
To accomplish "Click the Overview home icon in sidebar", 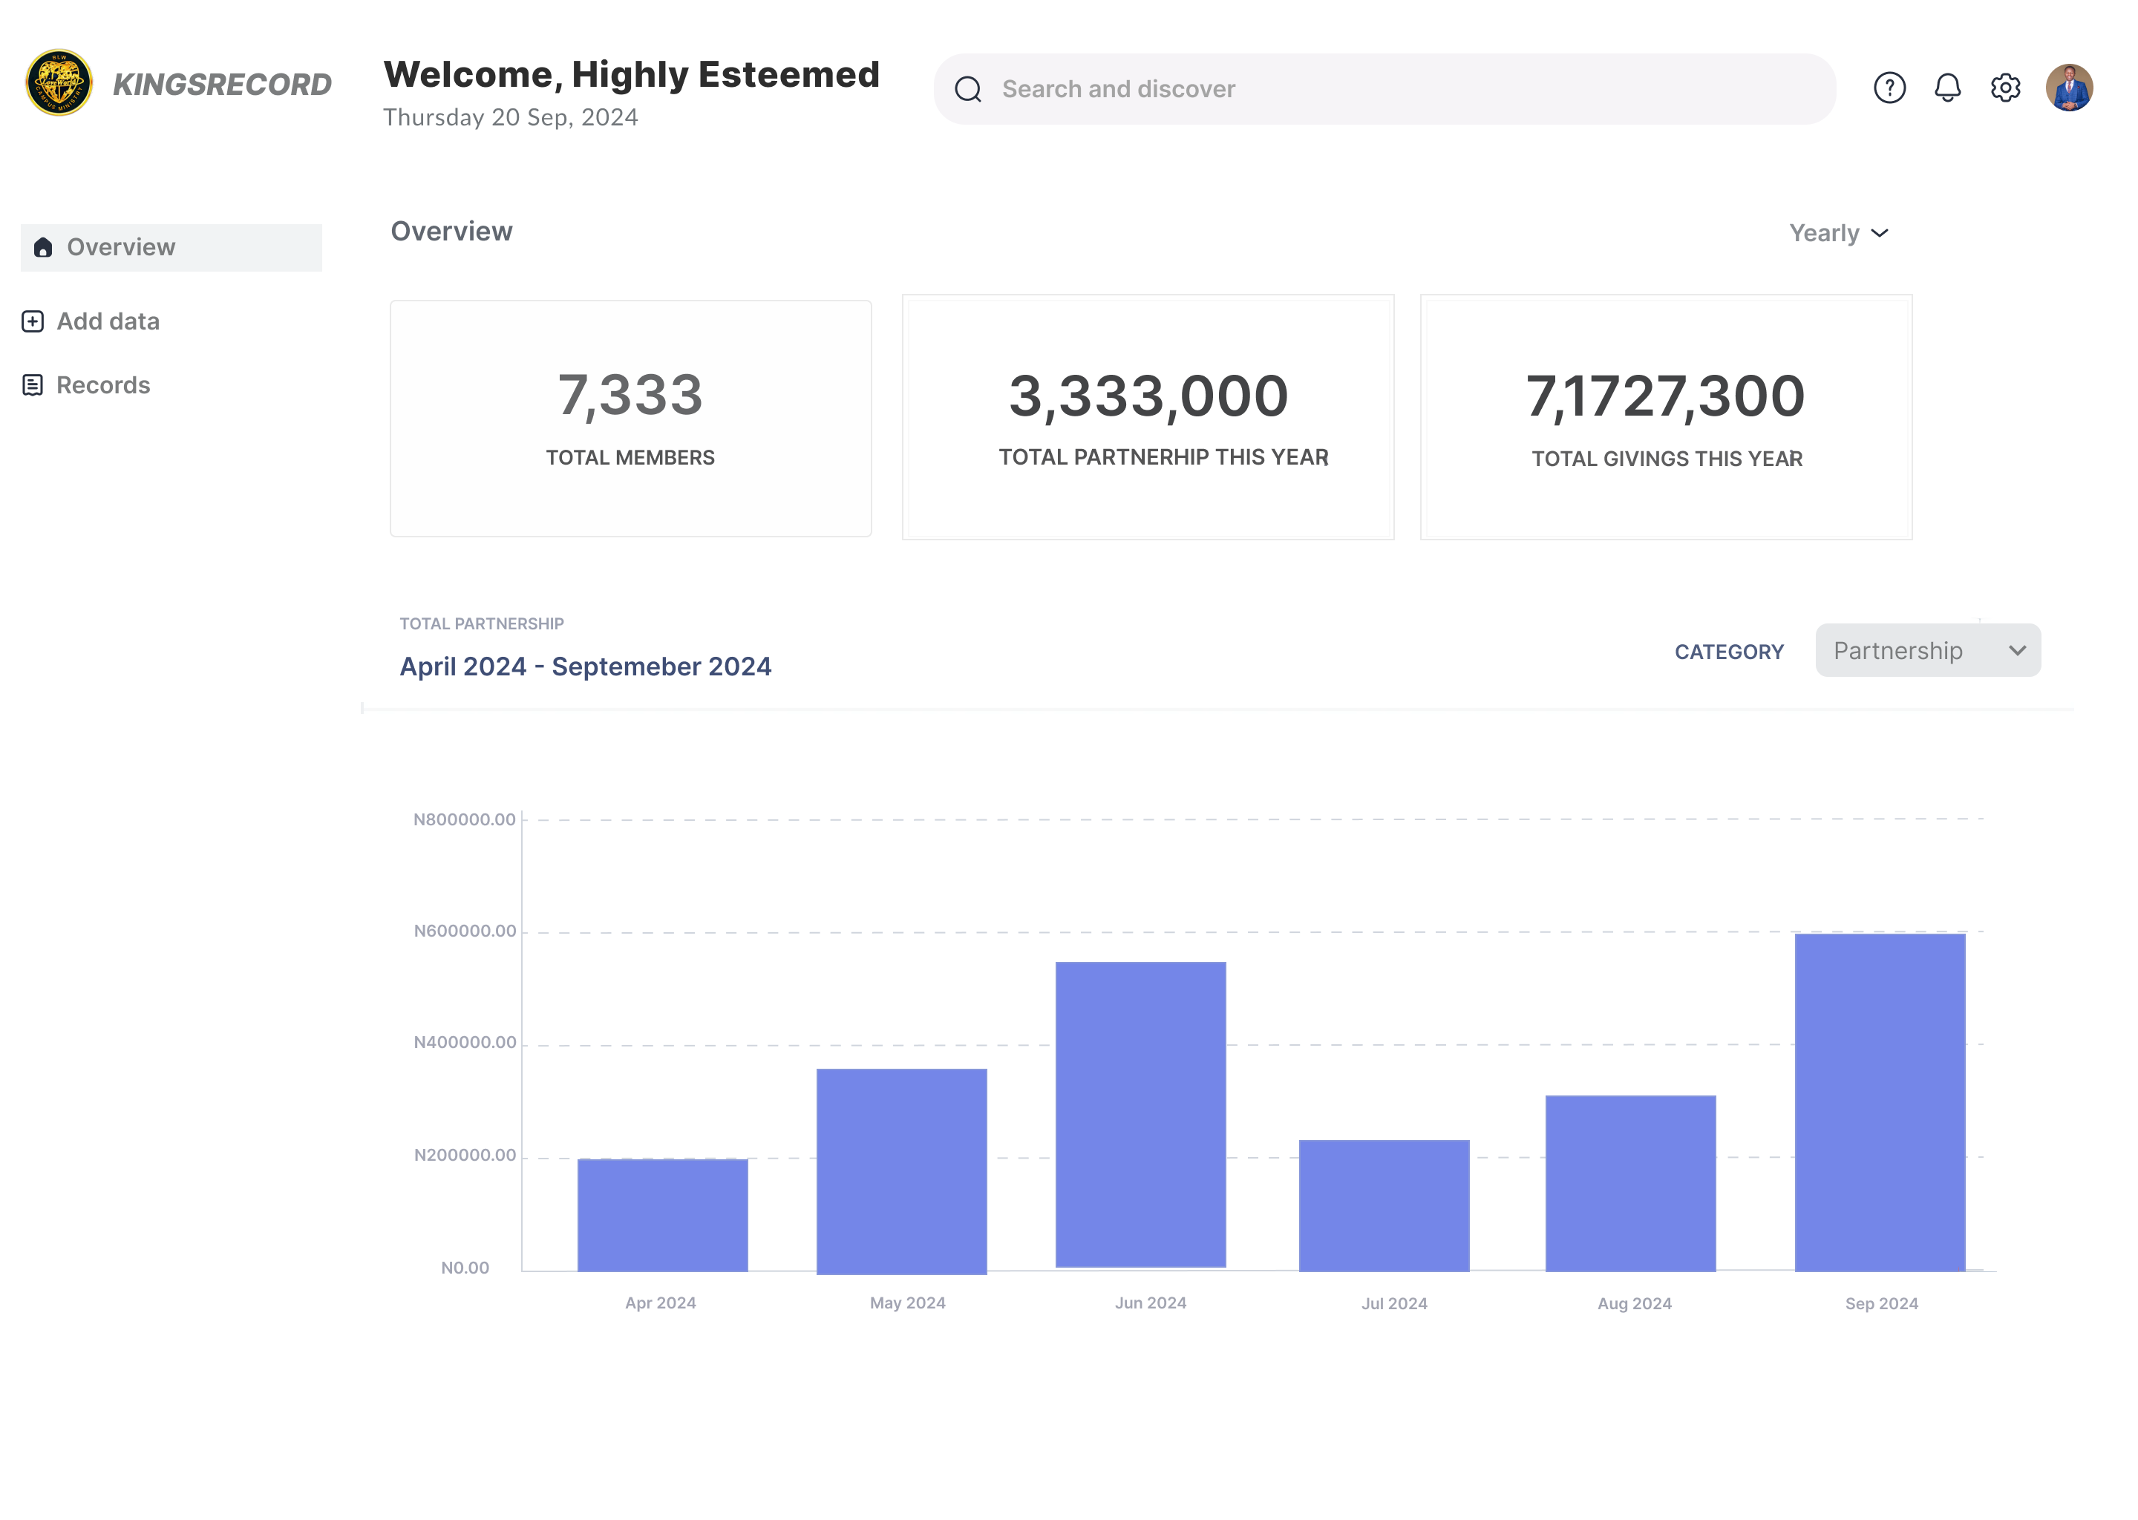I will point(43,247).
